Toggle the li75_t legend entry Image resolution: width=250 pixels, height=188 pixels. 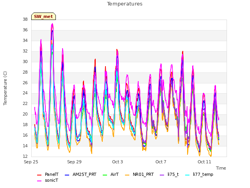click(169, 174)
